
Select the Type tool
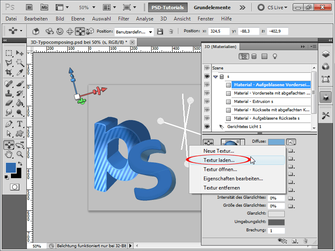20,123
